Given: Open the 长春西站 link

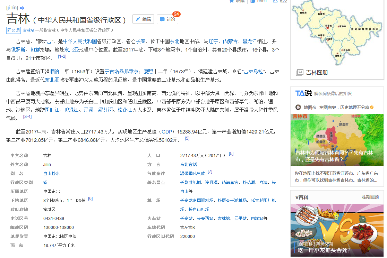Looking at the screenshot, I should click(x=205, y=218).
